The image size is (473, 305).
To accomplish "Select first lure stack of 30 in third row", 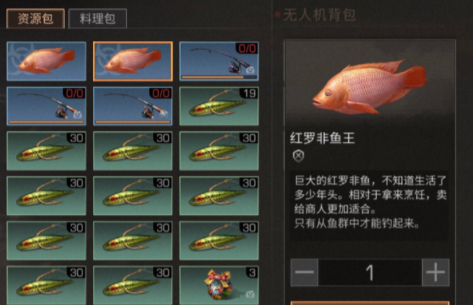I will click(47, 151).
